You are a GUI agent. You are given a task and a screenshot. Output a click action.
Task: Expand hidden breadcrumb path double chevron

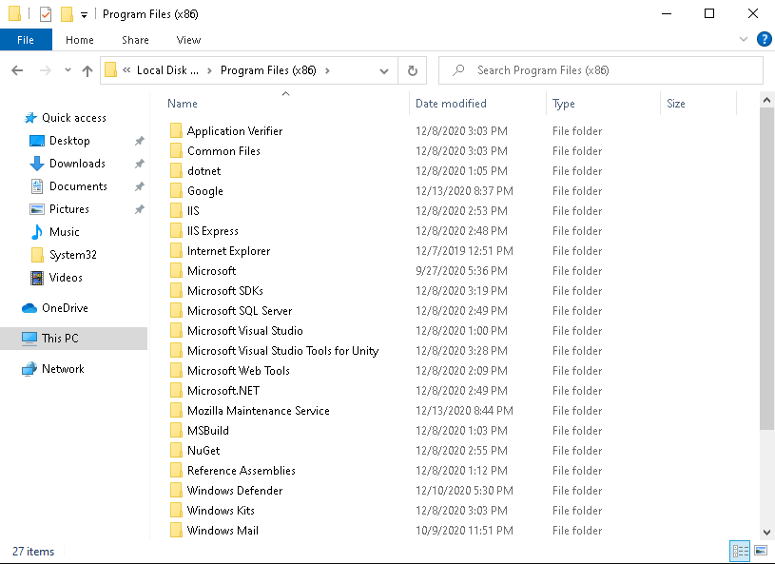pyautogui.click(x=126, y=70)
